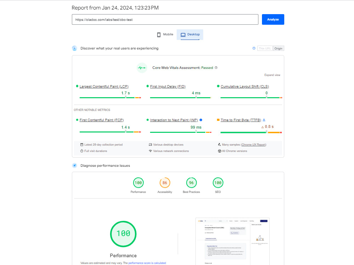Click 'OTHER NOTABLE METRICS' heading
Image resolution: width=354 pixels, height=265 pixels.
tap(92, 110)
